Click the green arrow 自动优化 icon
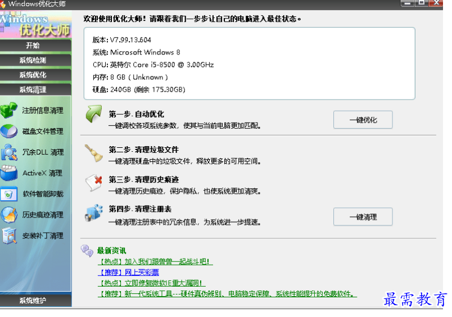The width and height of the screenshot is (452, 317). pyautogui.click(x=94, y=114)
